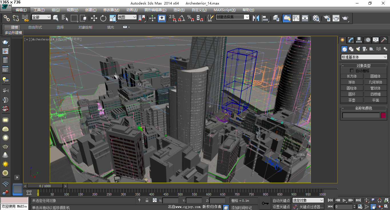
Task: Click the 设置关键点 set key button
Action: pyautogui.click(x=281, y=207)
